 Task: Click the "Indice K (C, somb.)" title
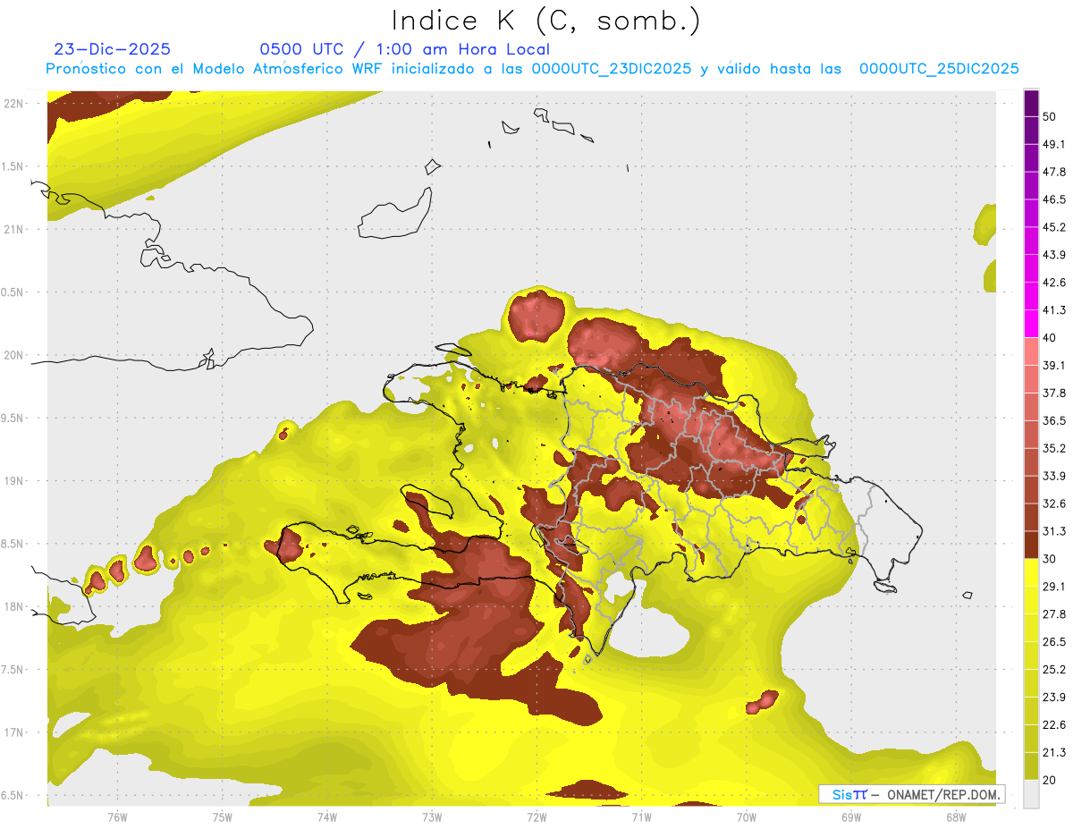pos(546,21)
